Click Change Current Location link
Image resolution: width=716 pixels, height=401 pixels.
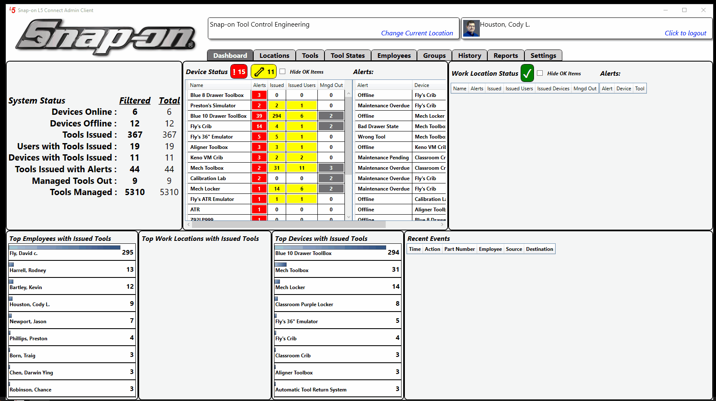(417, 33)
